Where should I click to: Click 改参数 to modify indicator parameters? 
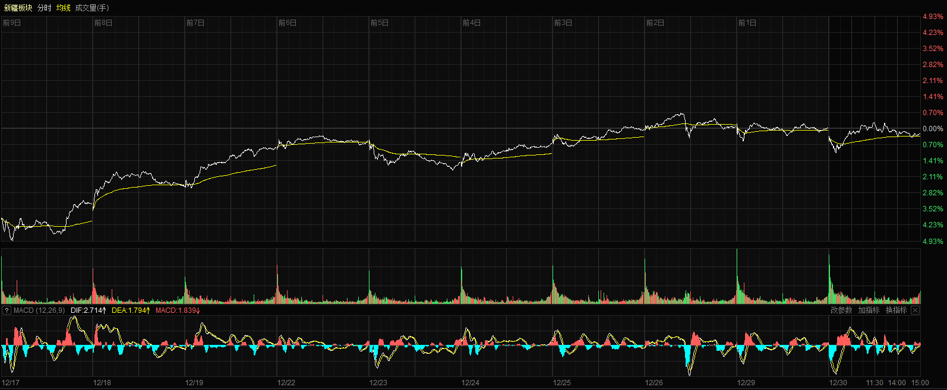click(841, 310)
